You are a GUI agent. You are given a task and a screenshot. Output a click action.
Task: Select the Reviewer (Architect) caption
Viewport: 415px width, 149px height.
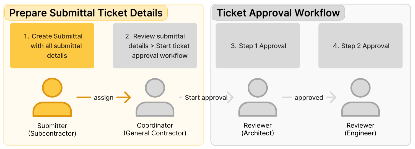(258, 129)
